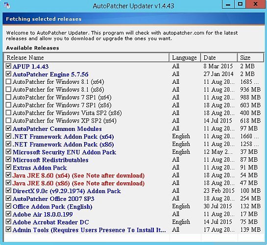Uncheck AutoPatcher Common Modules checkbox
This screenshot has height=245, width=267.
[8, 128]
